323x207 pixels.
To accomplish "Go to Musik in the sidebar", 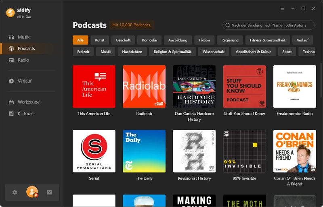I will point(24,37).
